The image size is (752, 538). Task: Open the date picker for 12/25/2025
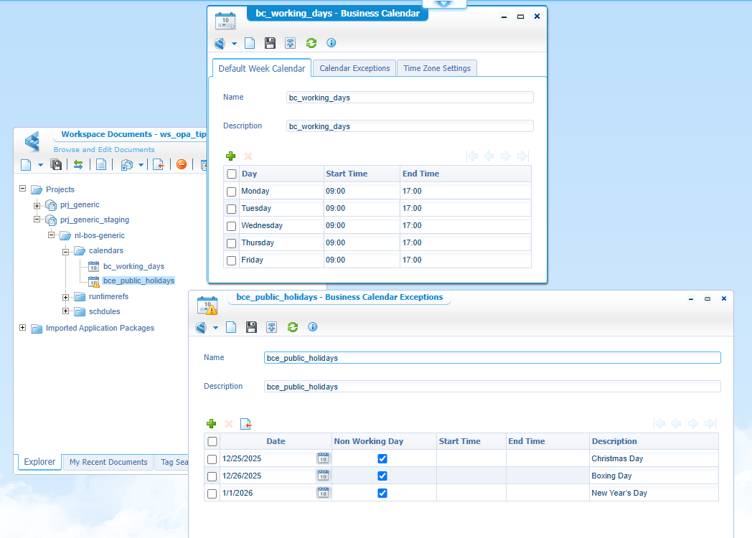[323, 458]
